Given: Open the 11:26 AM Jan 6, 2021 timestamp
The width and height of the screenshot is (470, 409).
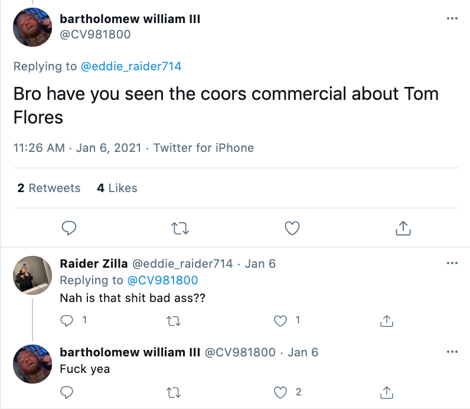Looking at the screenshot, I should (77, 148).
